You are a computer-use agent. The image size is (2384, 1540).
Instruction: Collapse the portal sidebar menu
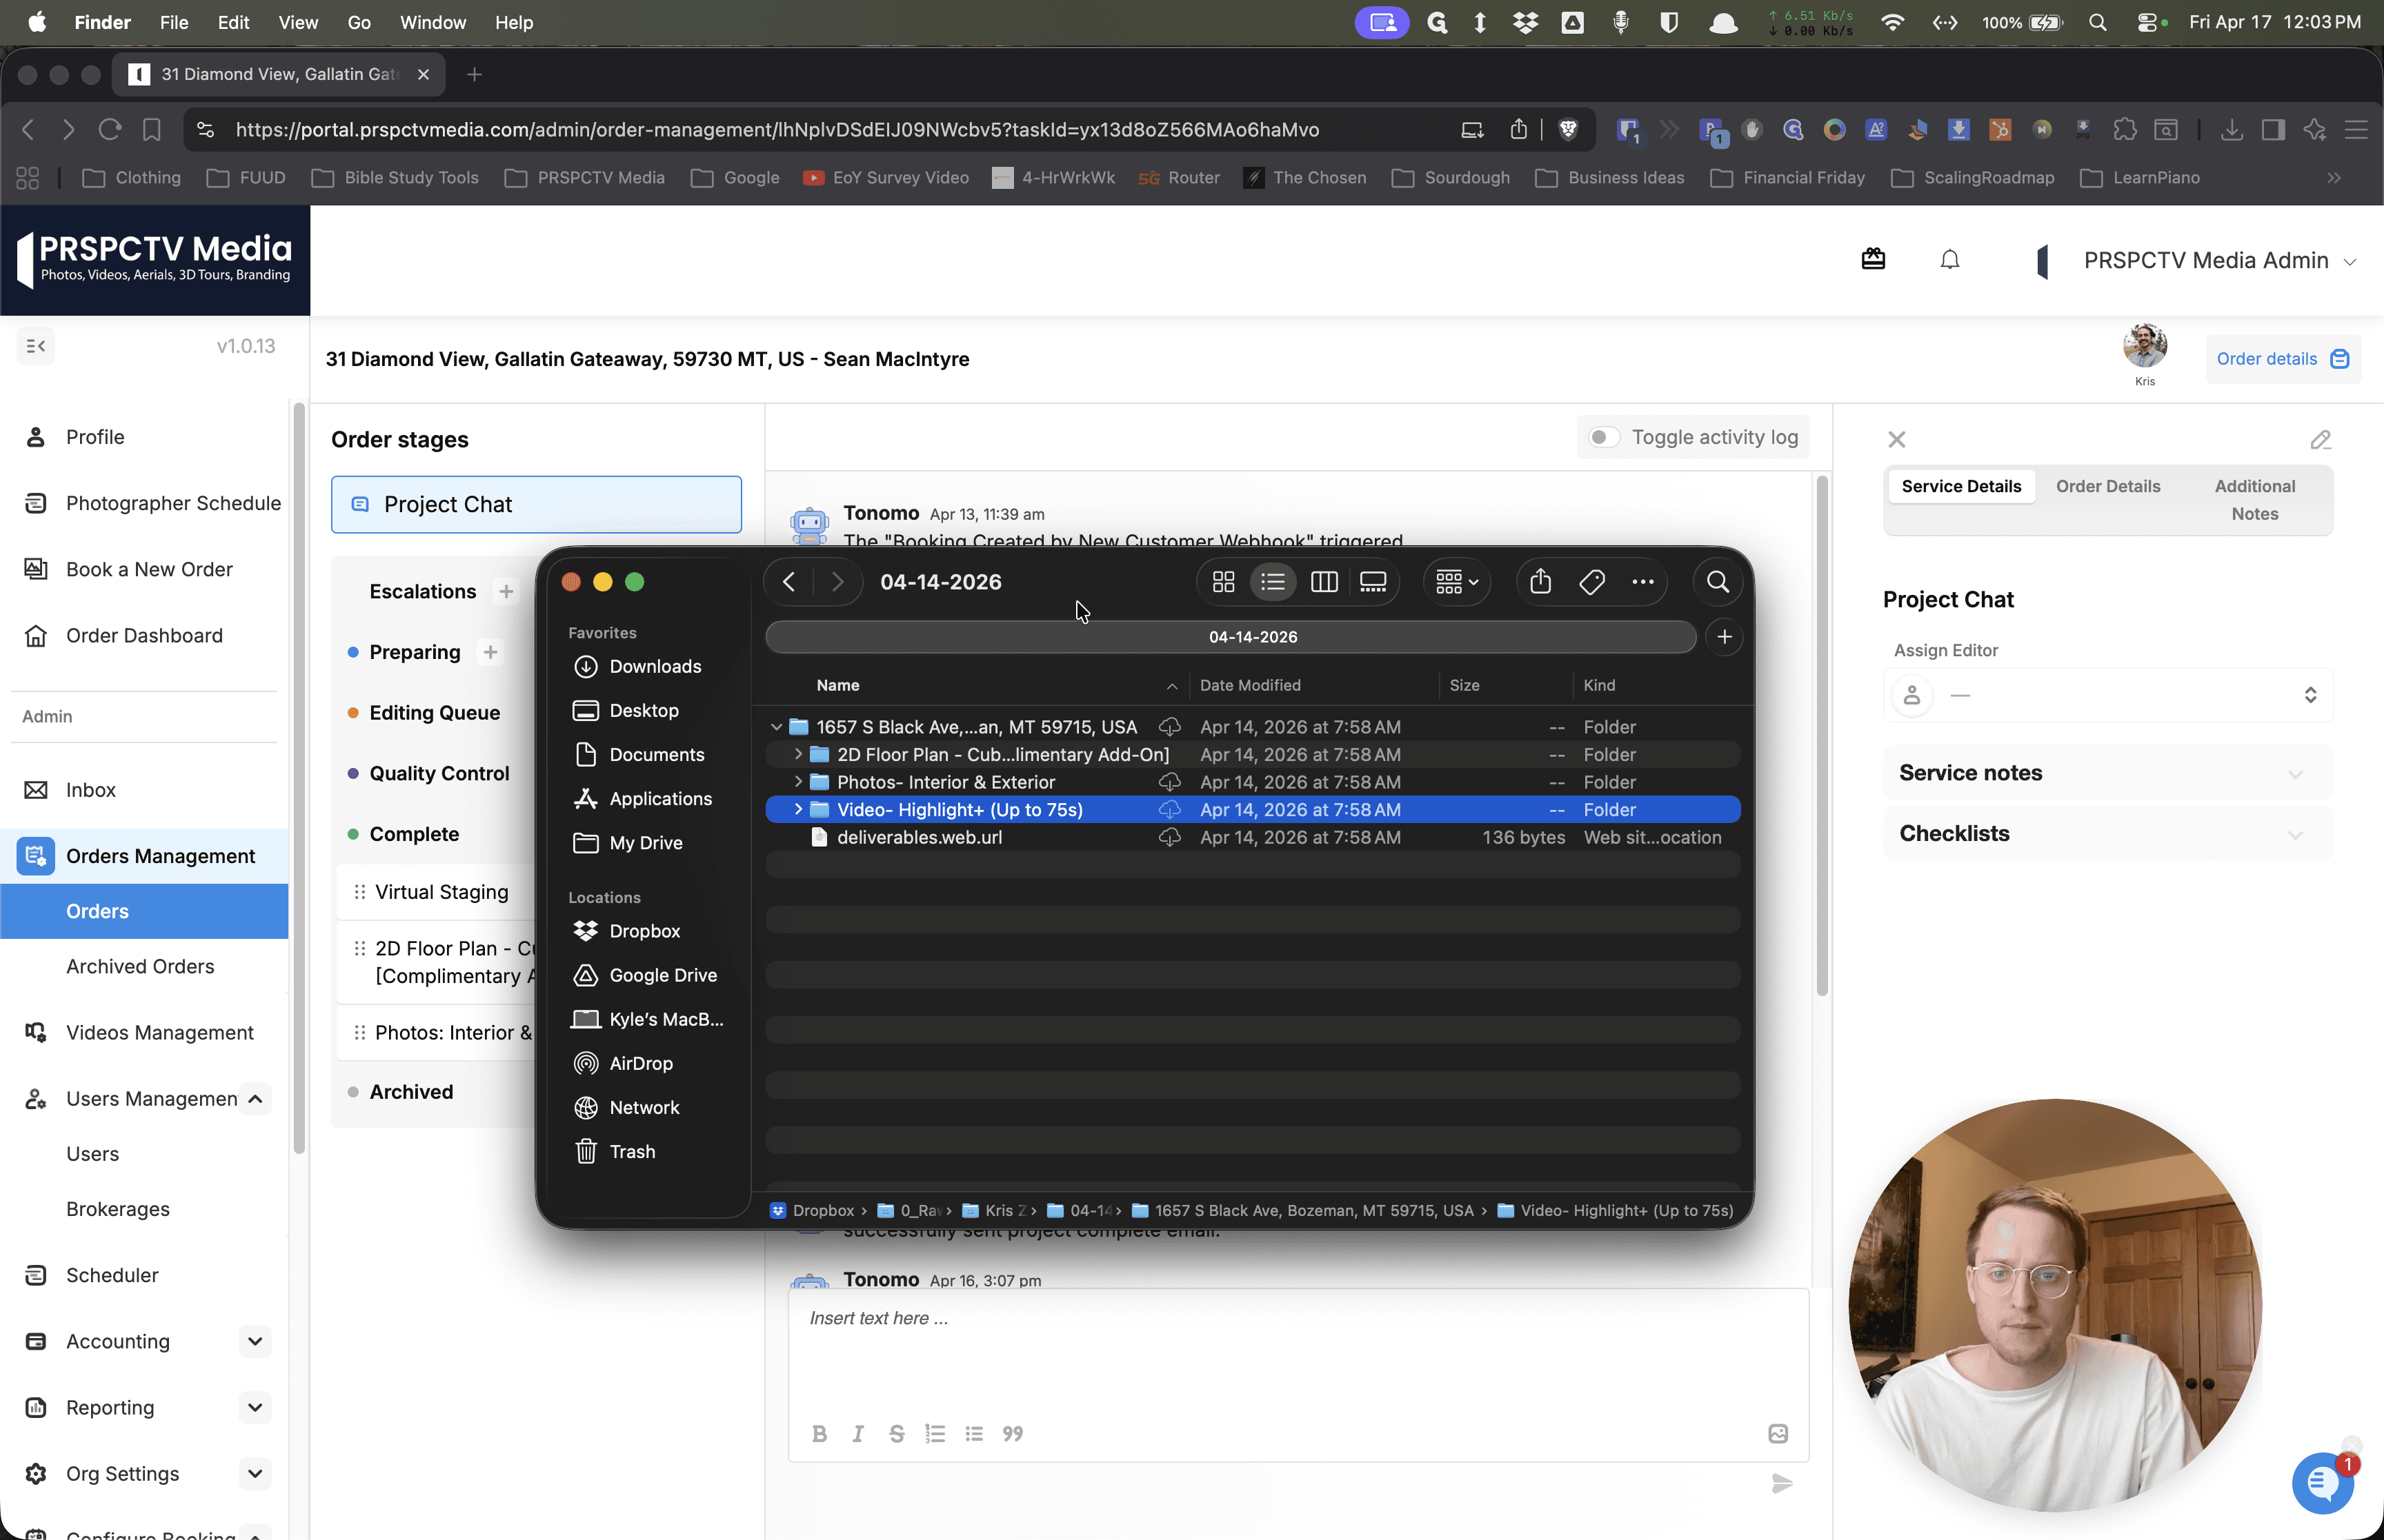36,346
